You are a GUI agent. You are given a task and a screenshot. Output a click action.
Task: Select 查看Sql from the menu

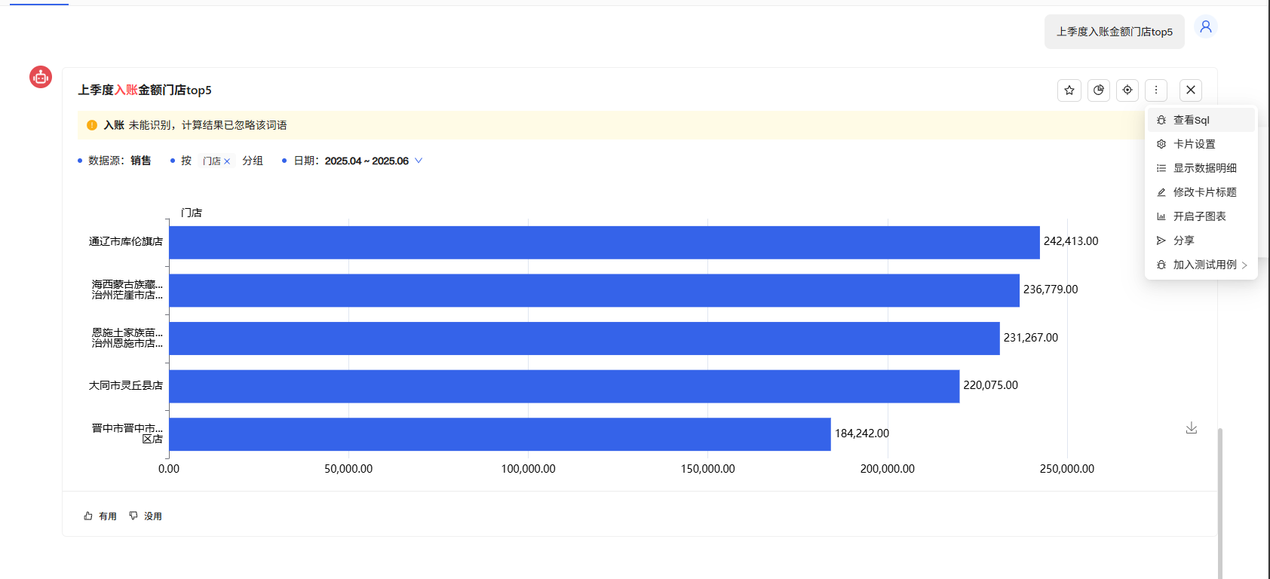[1192, 120]
